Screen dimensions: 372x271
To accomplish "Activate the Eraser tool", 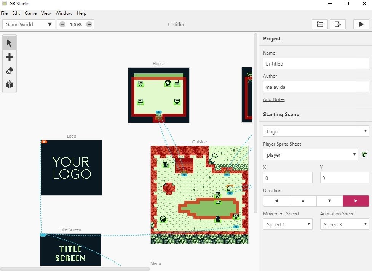I will (x=9, y=71).
